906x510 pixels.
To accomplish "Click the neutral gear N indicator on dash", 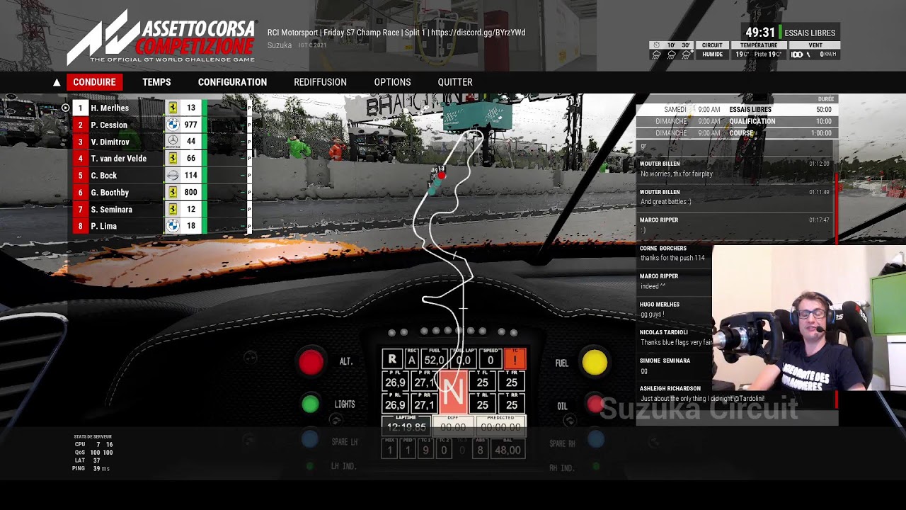I will (453, 392).
